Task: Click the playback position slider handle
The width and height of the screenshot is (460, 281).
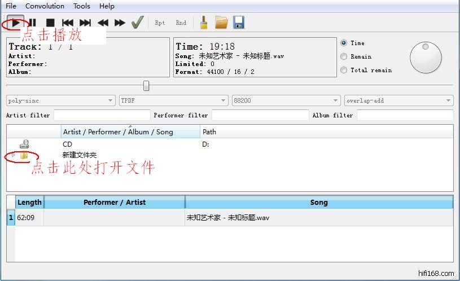Action: 146,85
